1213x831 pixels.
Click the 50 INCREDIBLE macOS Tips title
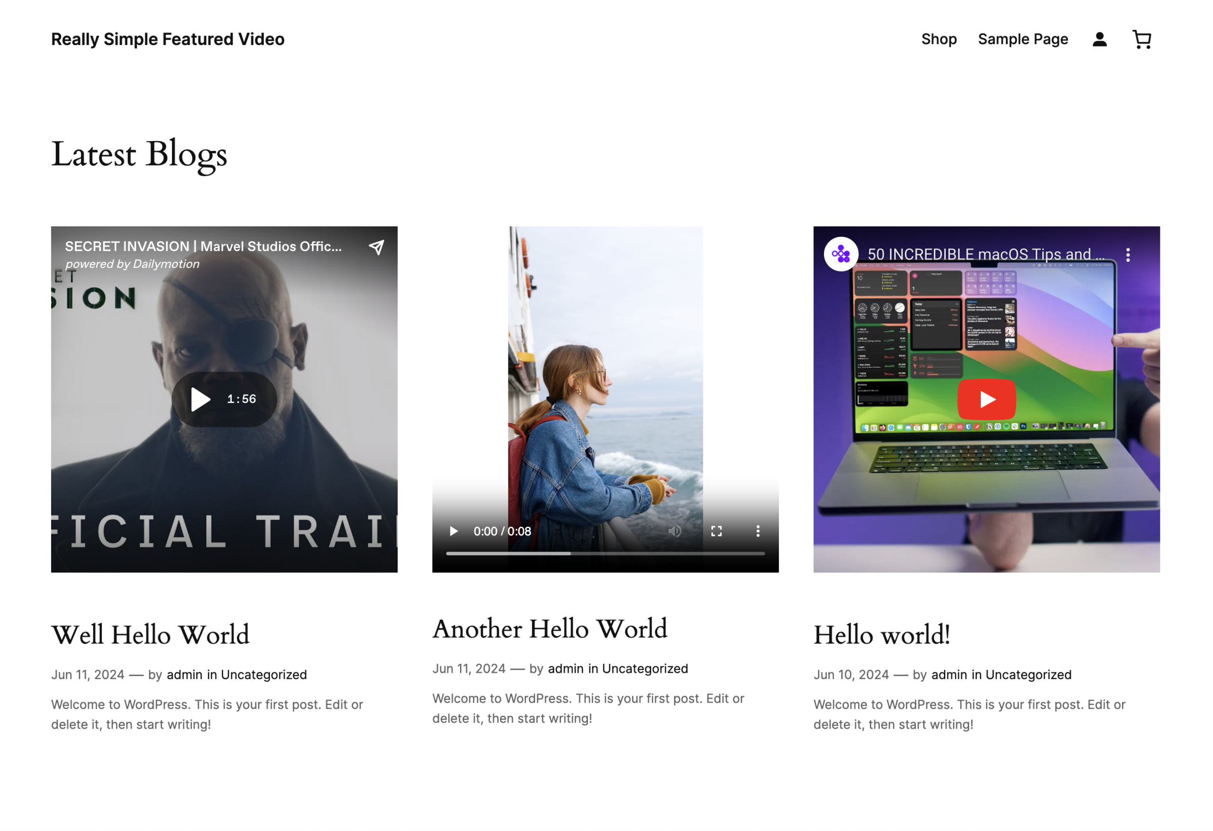(x=986, y=254)
